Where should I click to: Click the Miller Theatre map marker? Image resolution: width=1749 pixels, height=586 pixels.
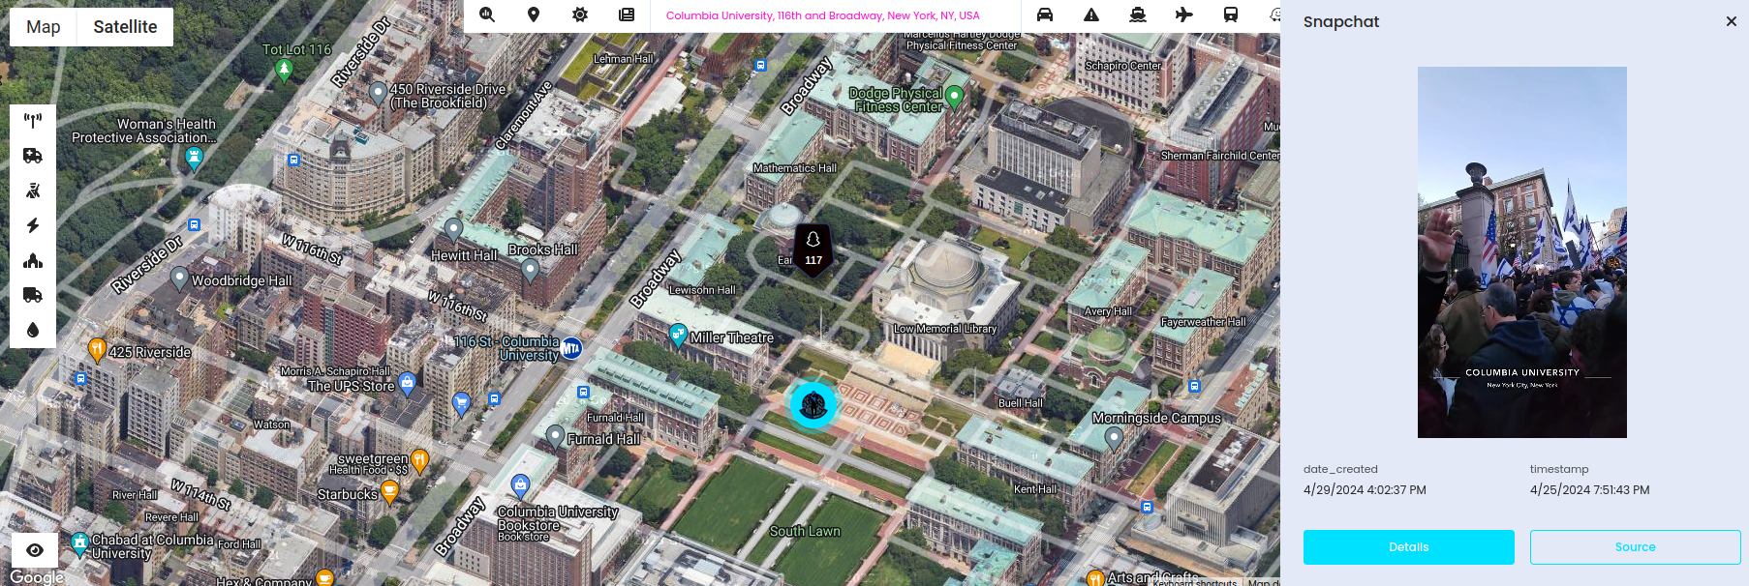(x=679, y=336)
